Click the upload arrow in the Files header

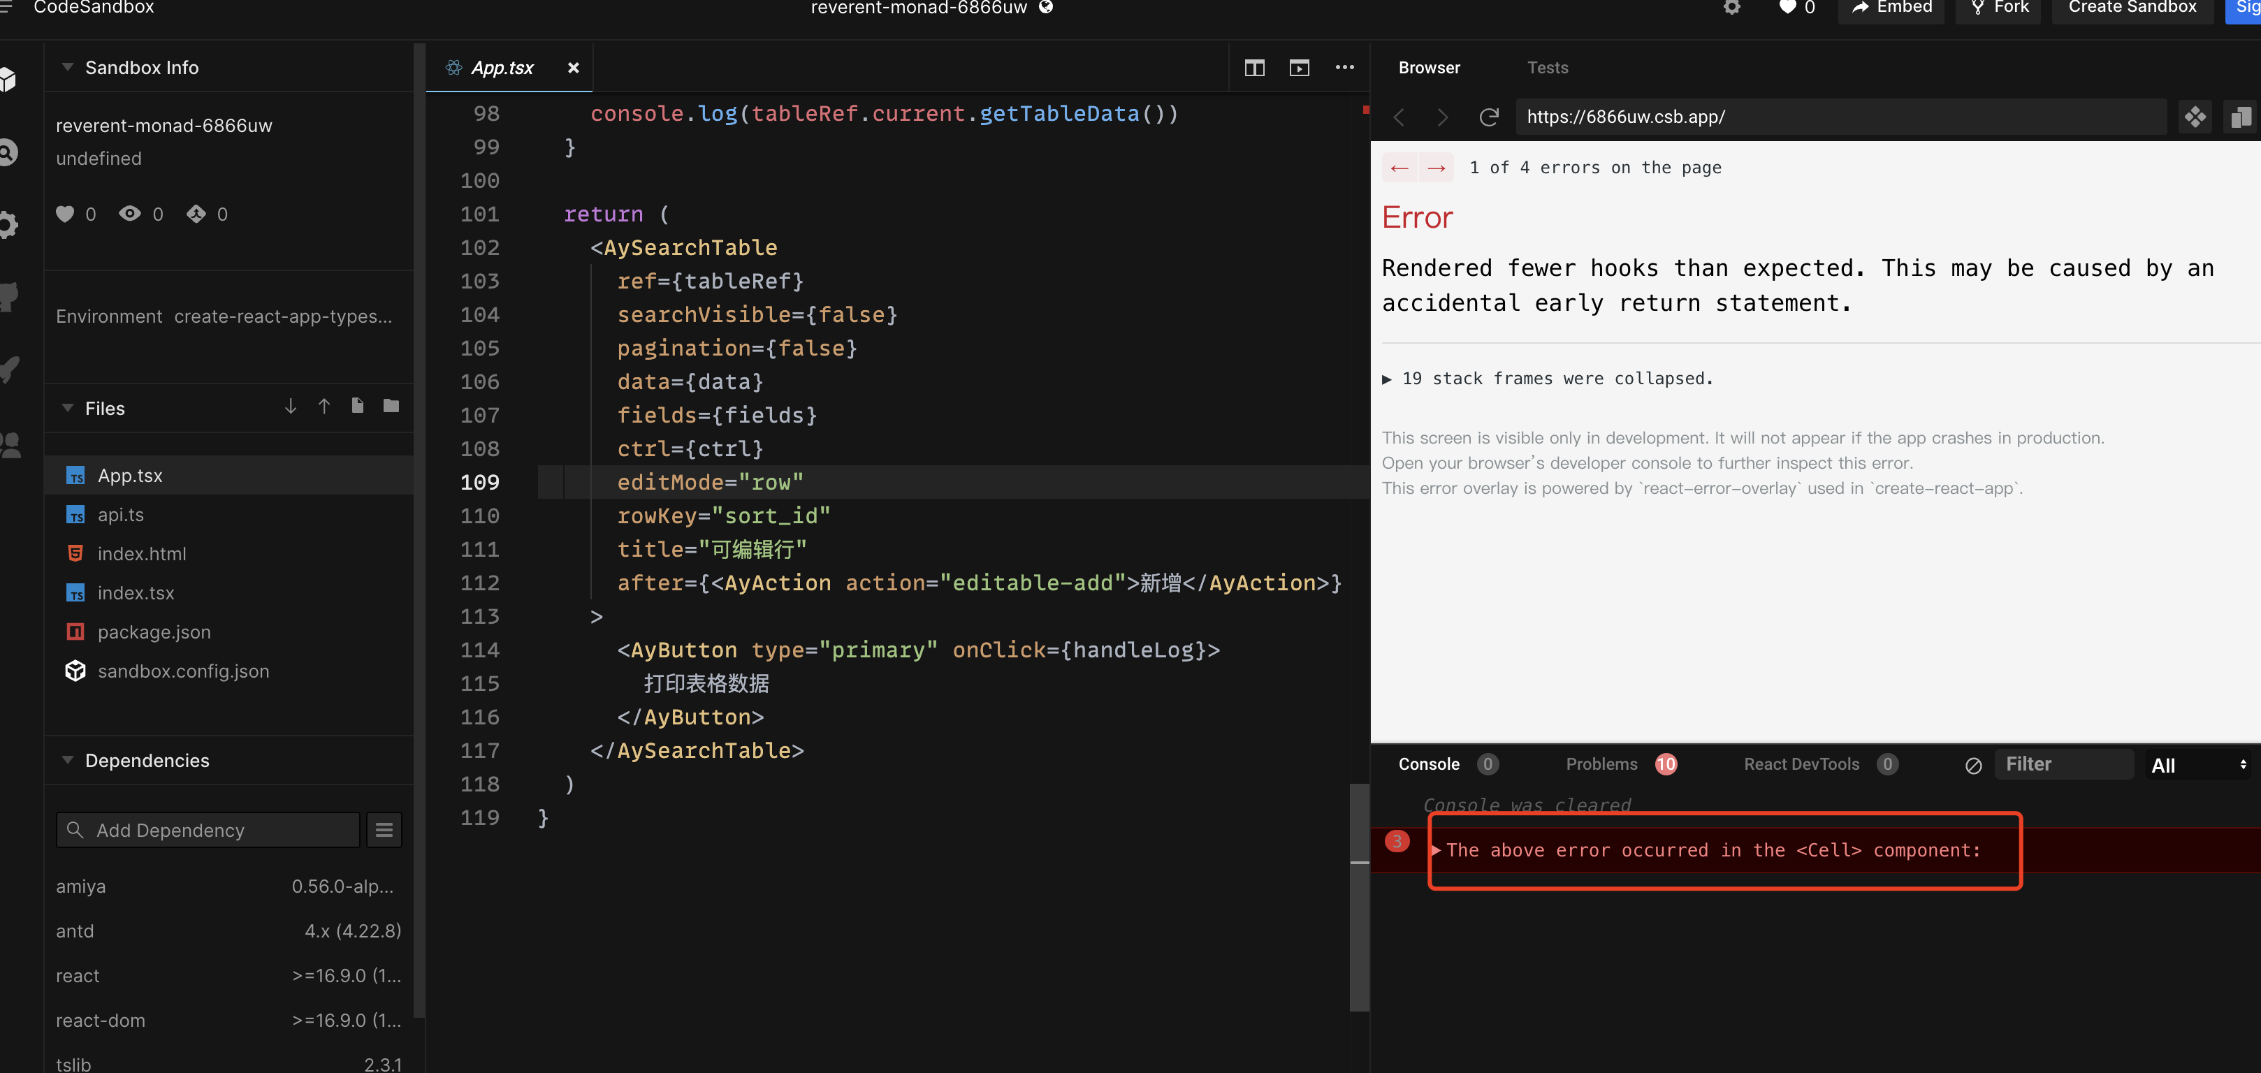(324, 406)
